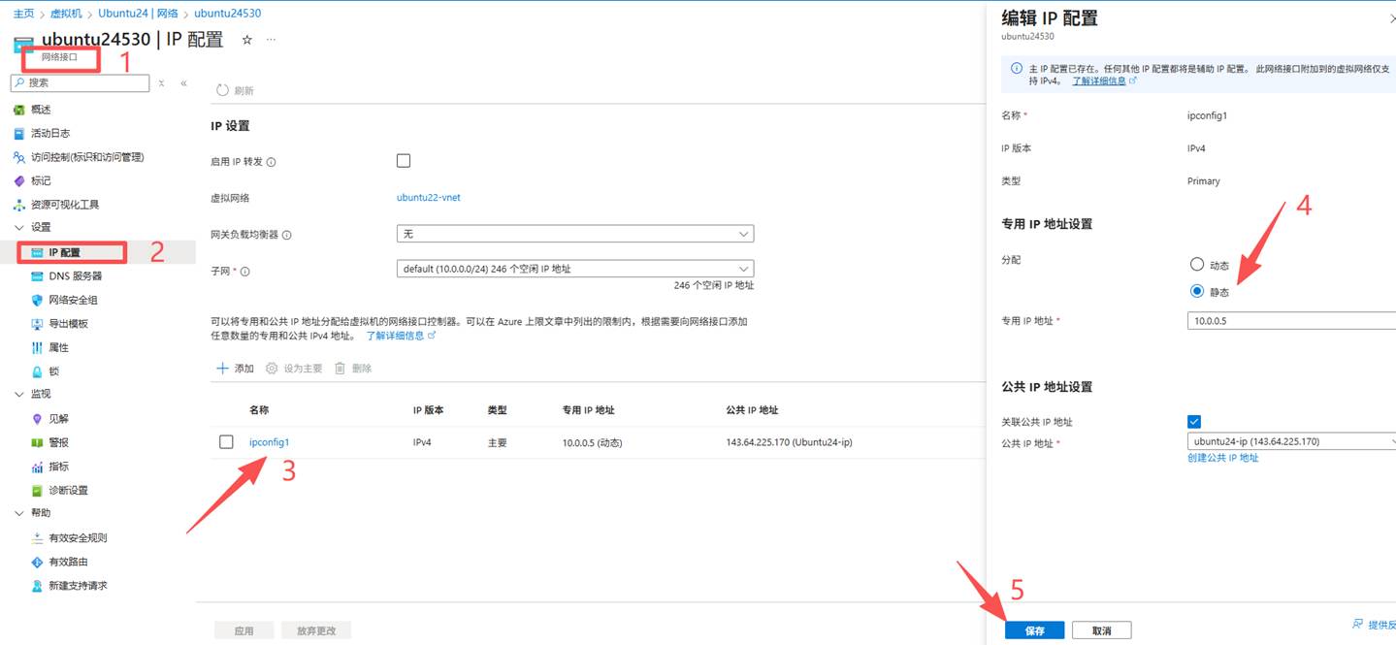Tick the ipconfig1 row checkbox
Image resolution: width=1396 pixels, height=645 pixels.
pyautogui.click(x=226, y=442)
